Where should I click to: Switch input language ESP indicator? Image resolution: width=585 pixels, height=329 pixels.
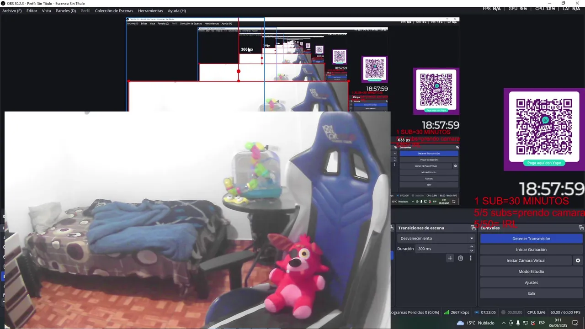542,323
